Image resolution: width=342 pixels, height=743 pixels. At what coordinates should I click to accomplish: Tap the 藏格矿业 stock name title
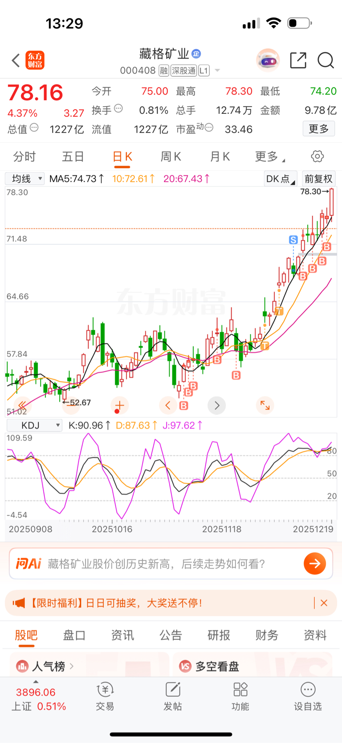click(x=164, y=54)
